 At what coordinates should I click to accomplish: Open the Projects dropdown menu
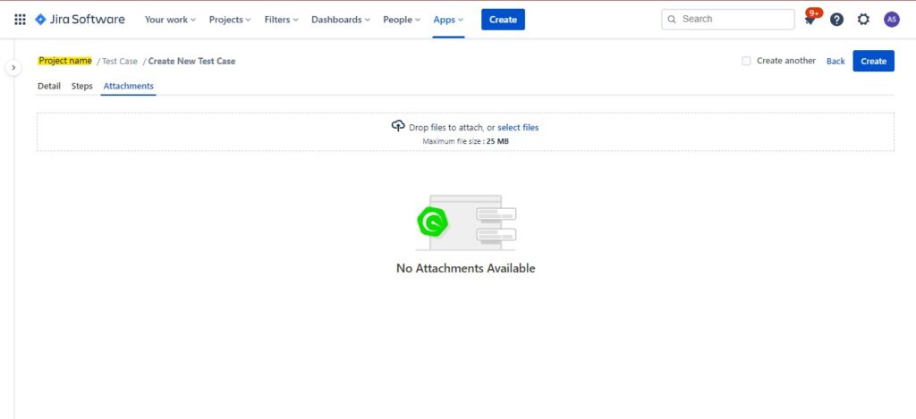(x=230, y=20)
